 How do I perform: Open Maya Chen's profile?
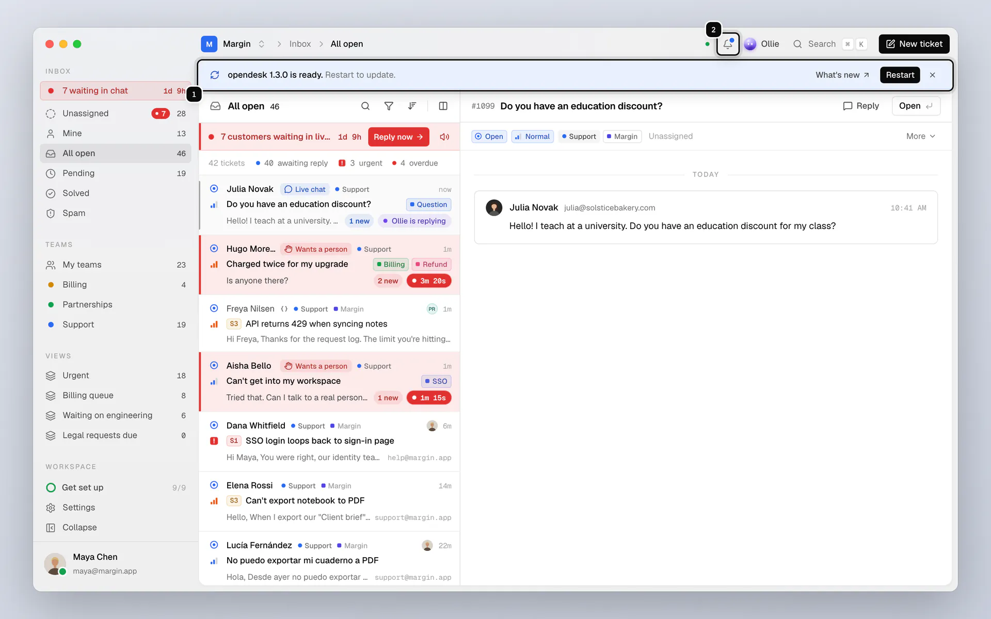point(116,564)
